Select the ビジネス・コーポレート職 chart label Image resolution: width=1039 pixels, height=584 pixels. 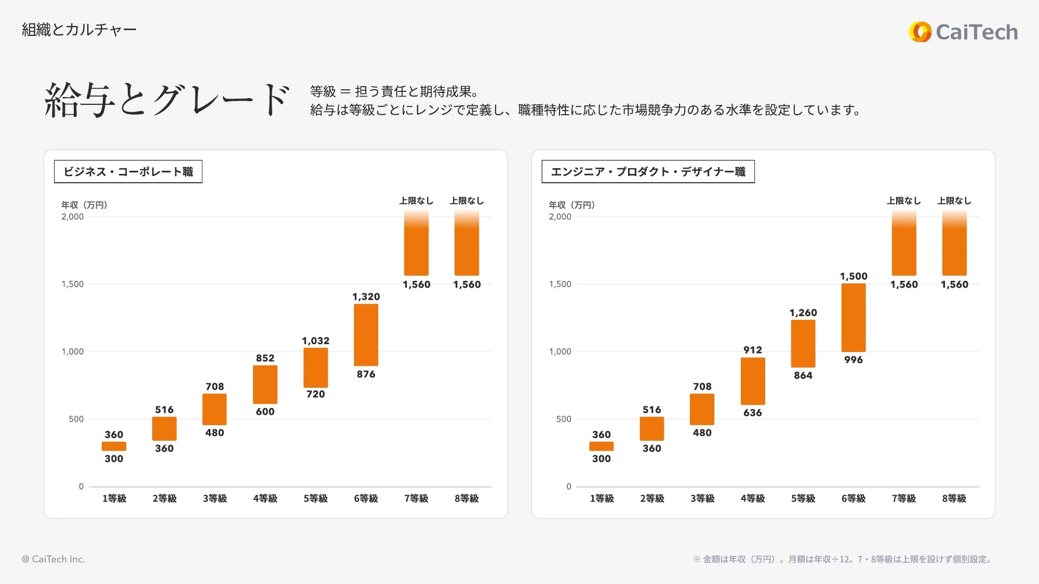[128, 172]
